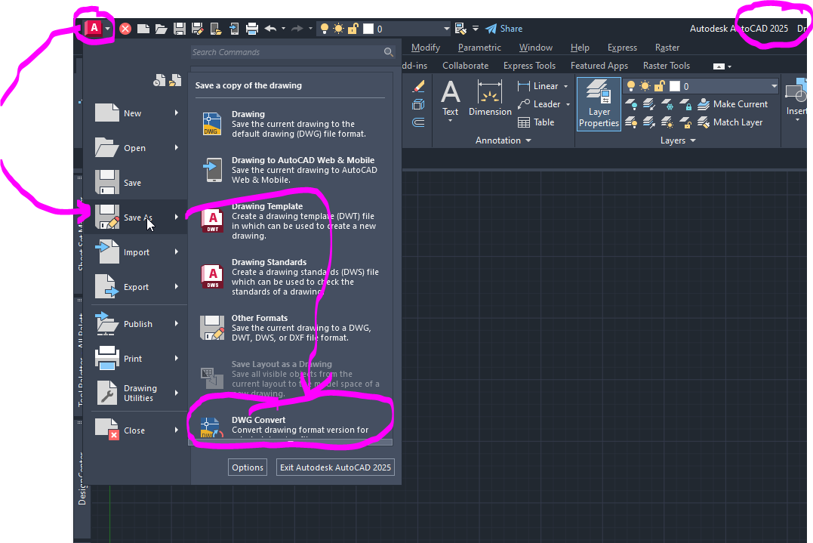The image size is (813, 543).
Task: Open the Customize Quick Access Toolbar dropdown
Action: (476, 29)
